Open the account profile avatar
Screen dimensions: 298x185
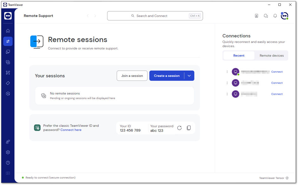[284, 16]
